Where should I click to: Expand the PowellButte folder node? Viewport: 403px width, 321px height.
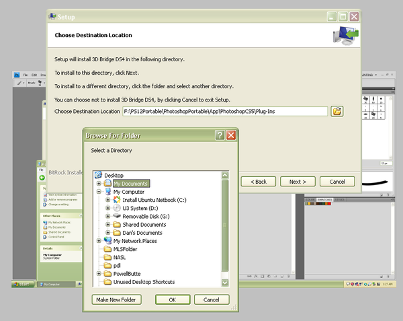click(x=99, y=274)
